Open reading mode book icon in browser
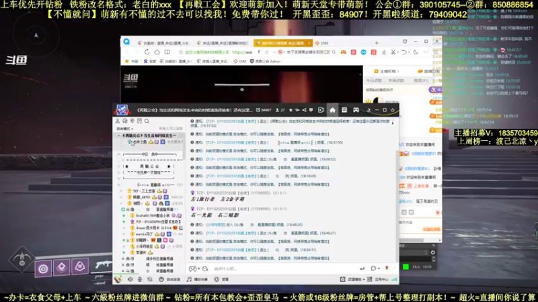This screenshot has width=538, height=302. tap(167, 52)
